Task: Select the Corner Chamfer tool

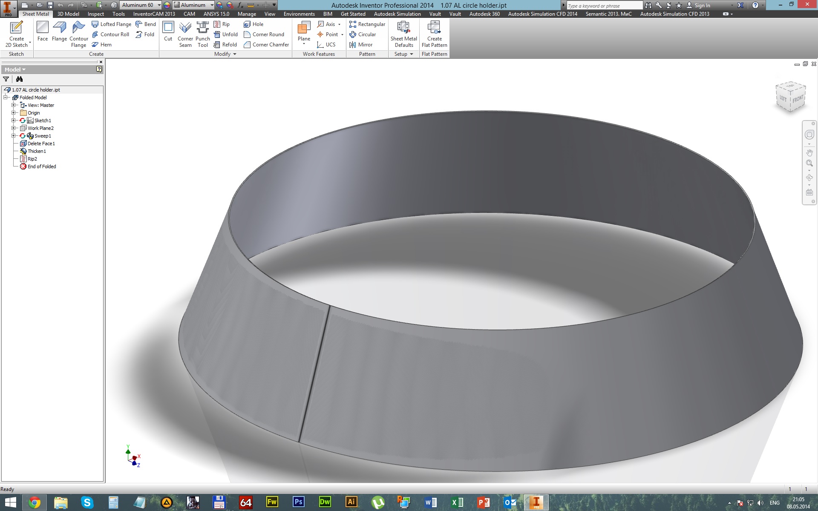Action: point(266,45)
